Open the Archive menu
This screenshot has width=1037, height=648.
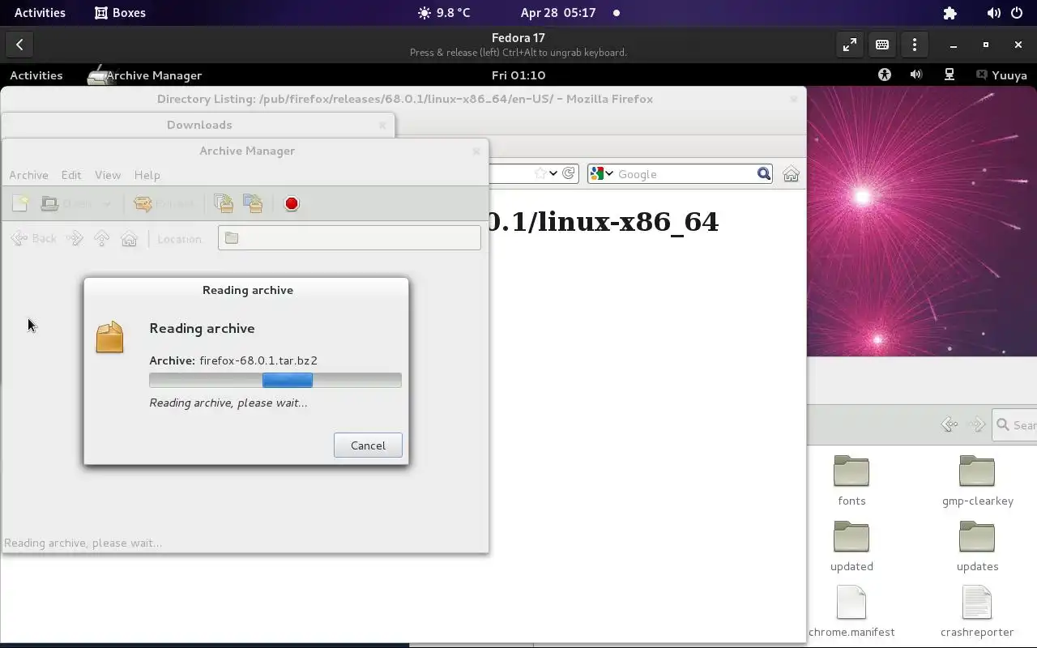[28, 175]
